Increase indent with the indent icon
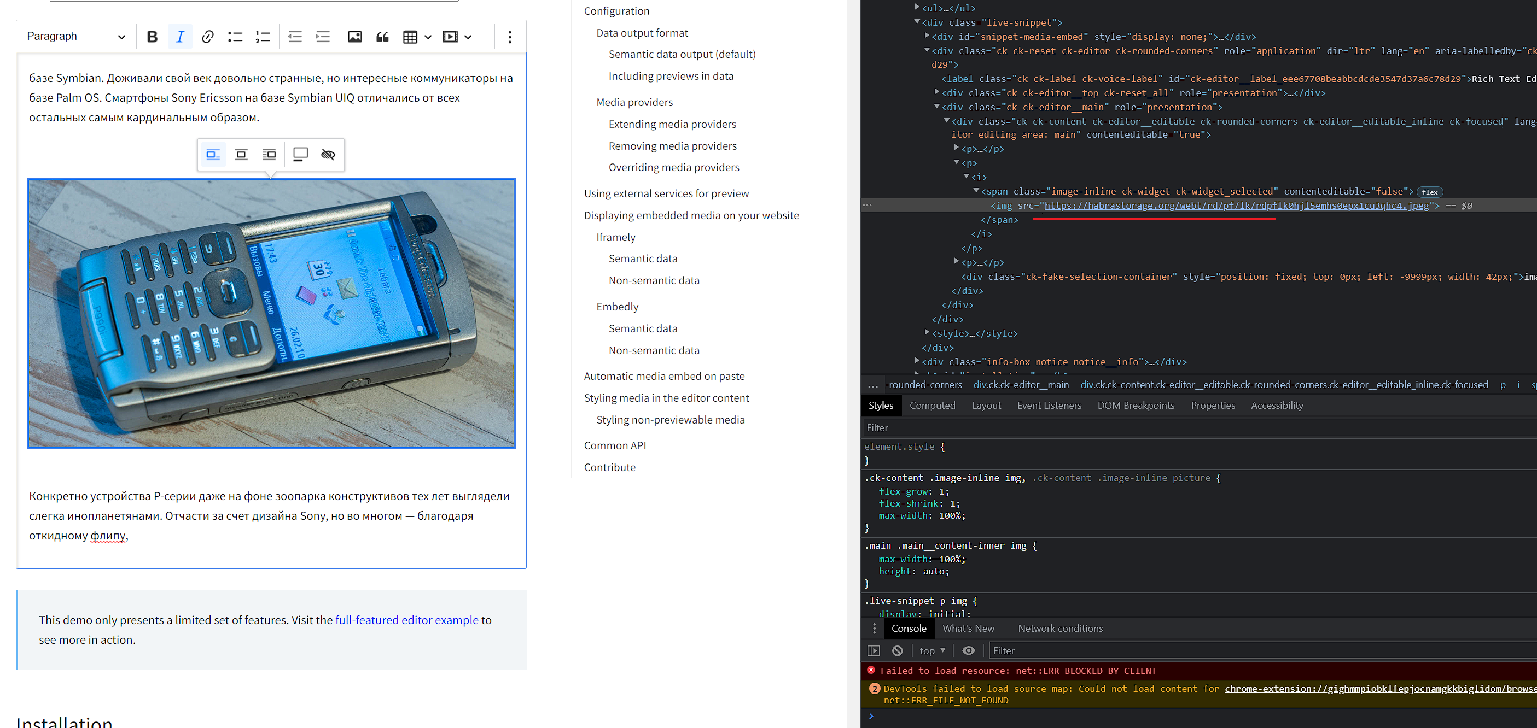The image size is (1537, 728). [323, 37]
